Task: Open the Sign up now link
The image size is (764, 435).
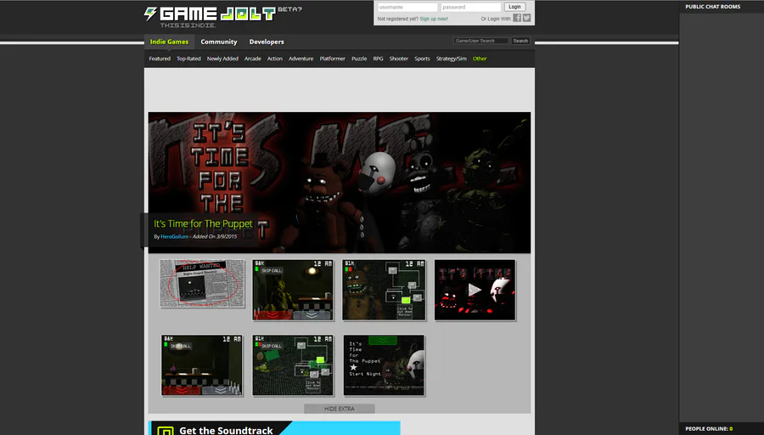Action: (x=434, y=19)
